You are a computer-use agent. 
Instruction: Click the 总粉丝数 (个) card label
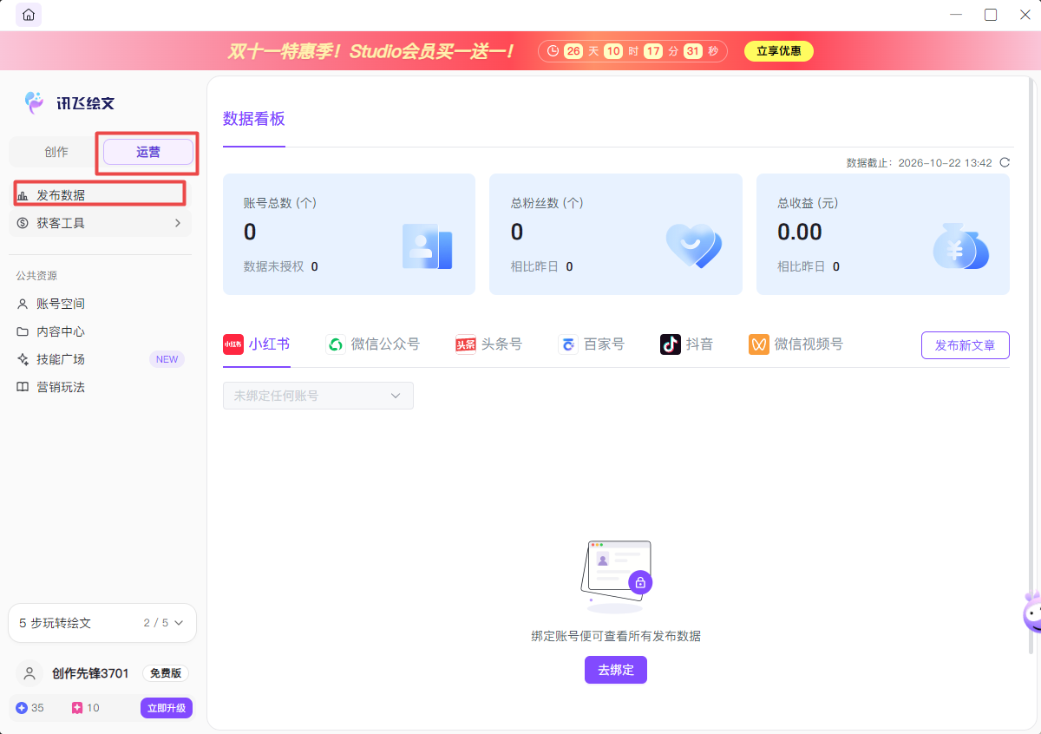click(x=547, y=203)
